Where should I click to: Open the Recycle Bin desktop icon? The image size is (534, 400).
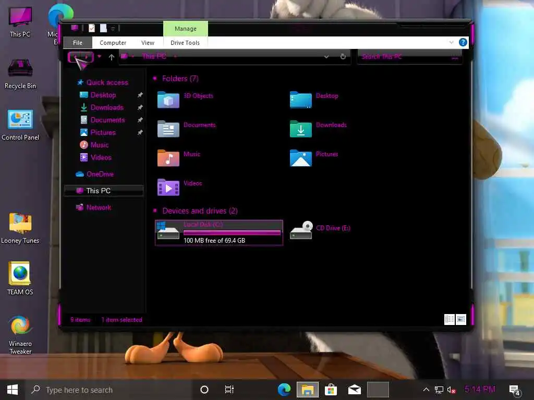[20, 74]
